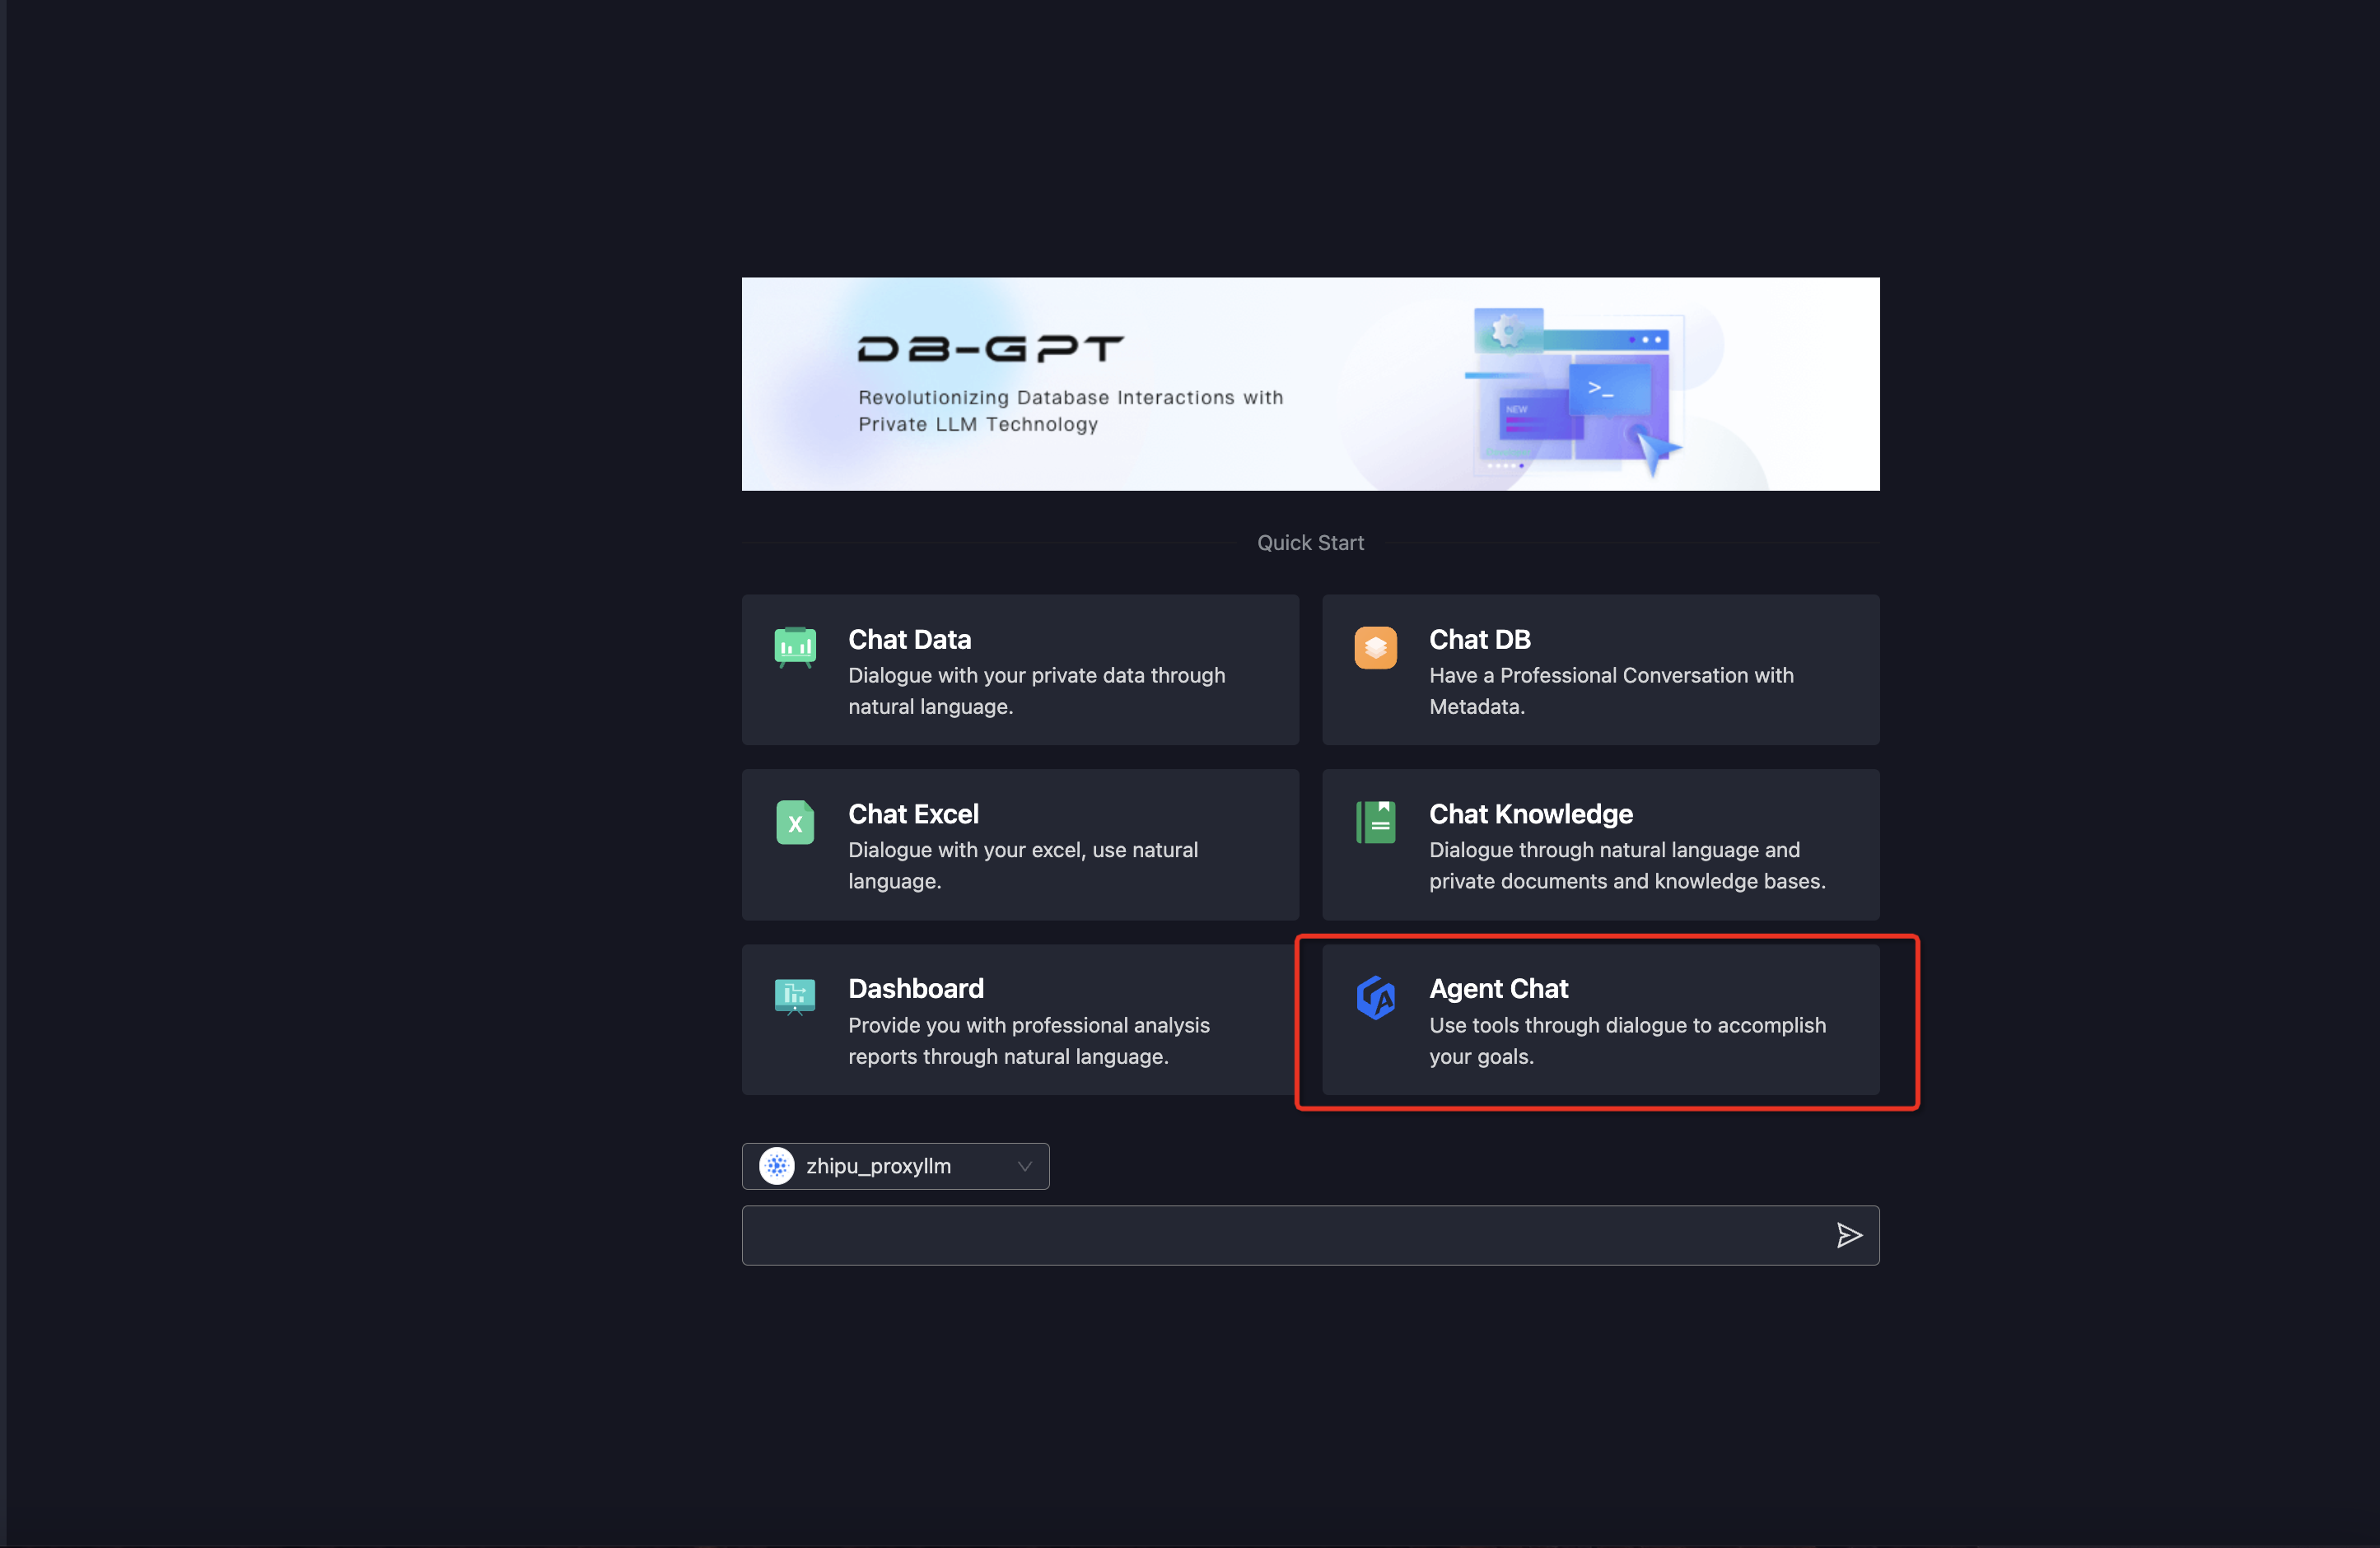Click the green Chat Excel icon
The image size is (2380, 1548).
tap(795, 822)
